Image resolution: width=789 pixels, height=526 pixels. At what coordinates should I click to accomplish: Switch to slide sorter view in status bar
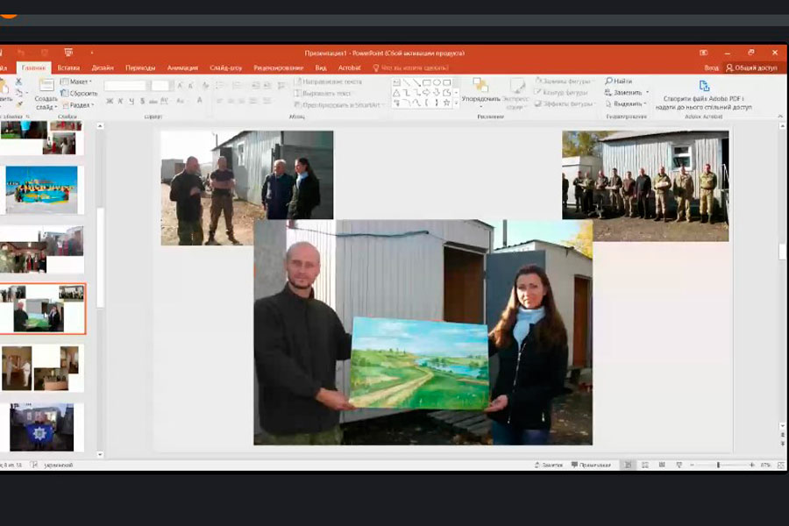[643, 465]
